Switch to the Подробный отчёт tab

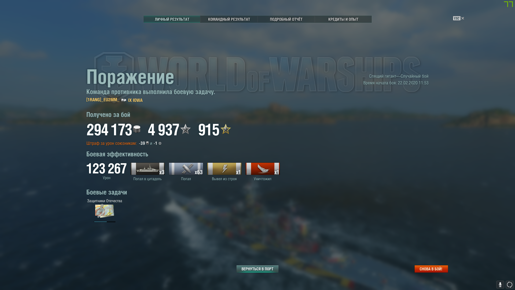click(286, 19)
